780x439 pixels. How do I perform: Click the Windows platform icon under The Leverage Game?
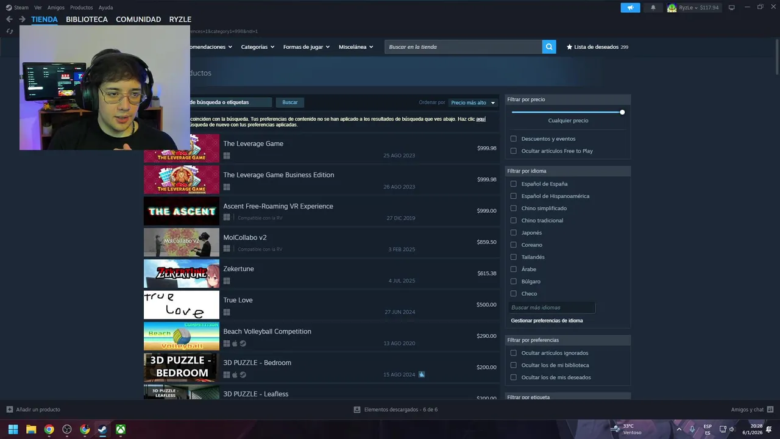pos(227,155)
